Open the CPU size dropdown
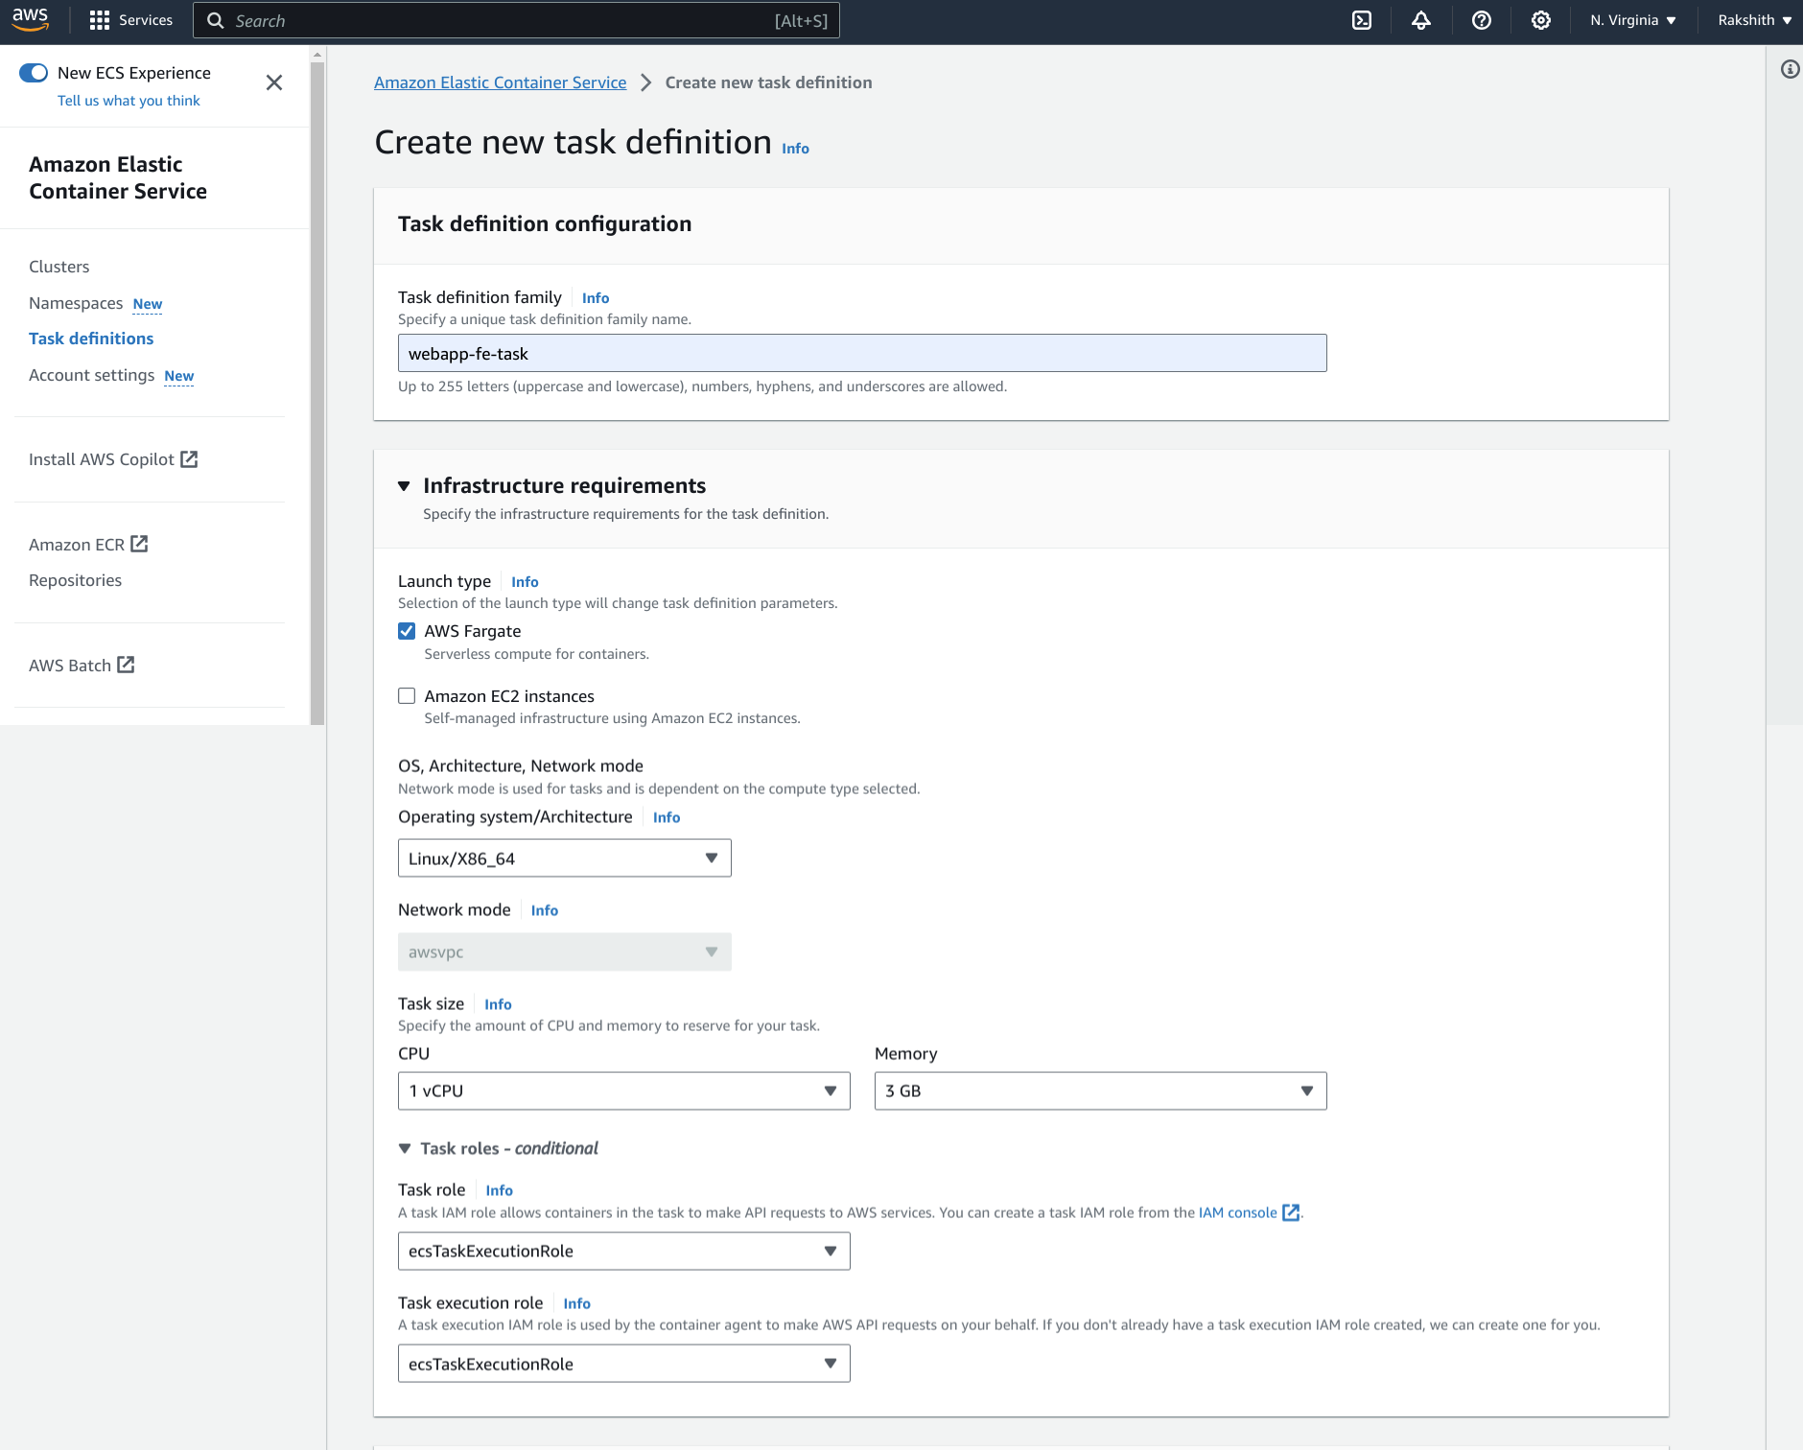1803x1450 pixels. click(623, 1091)
